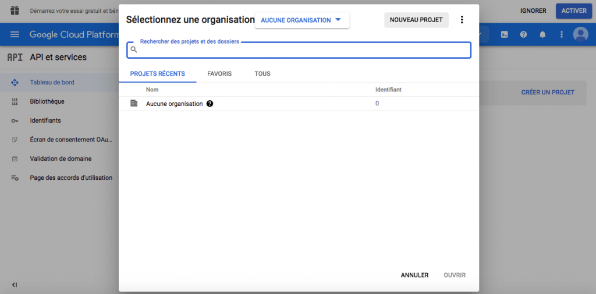This screenshot has height=294, width=596.
Task: Click the project search input field
Action: 303,50
